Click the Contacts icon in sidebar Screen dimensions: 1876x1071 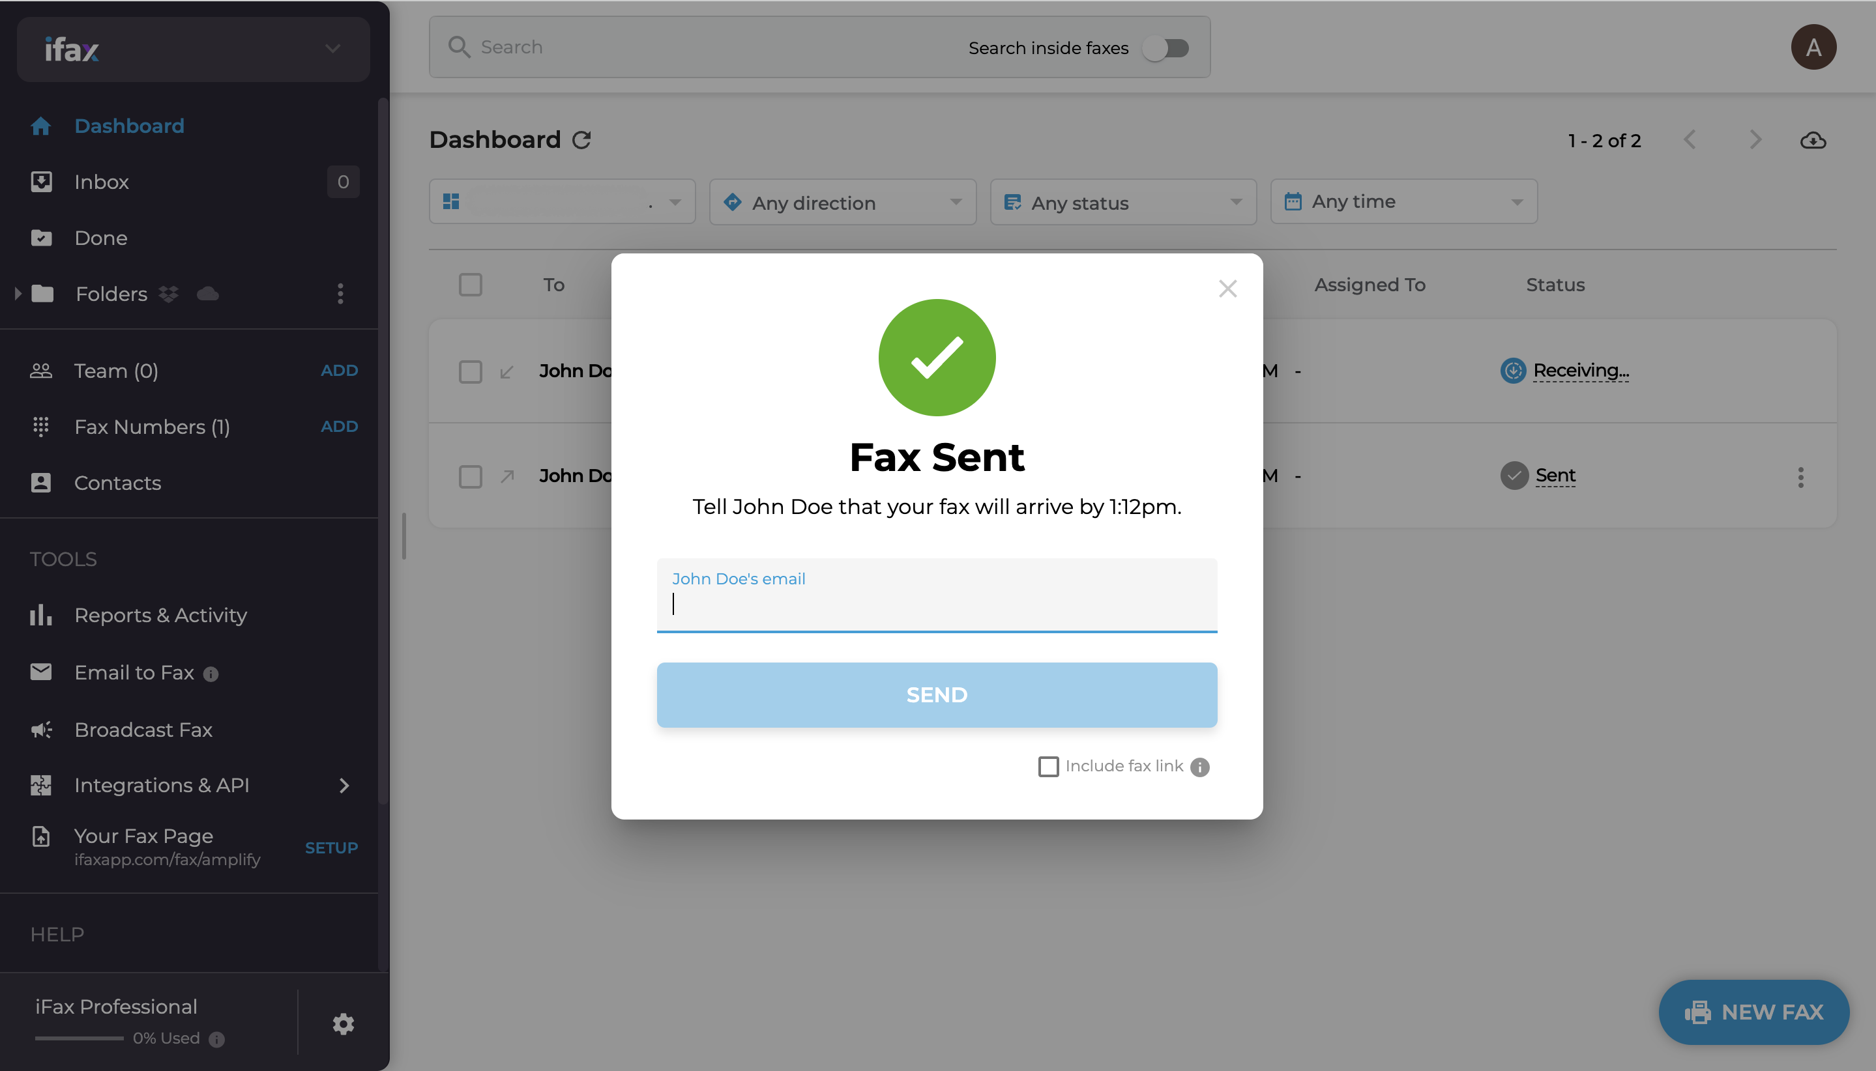click(x=40, y=483)
